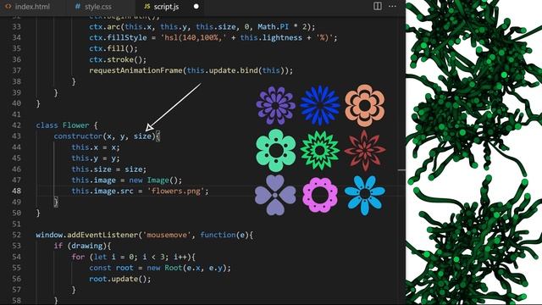Click the split editor icon

click(378, 6)
